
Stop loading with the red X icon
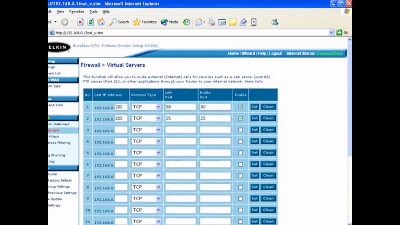tap(80, 22)
